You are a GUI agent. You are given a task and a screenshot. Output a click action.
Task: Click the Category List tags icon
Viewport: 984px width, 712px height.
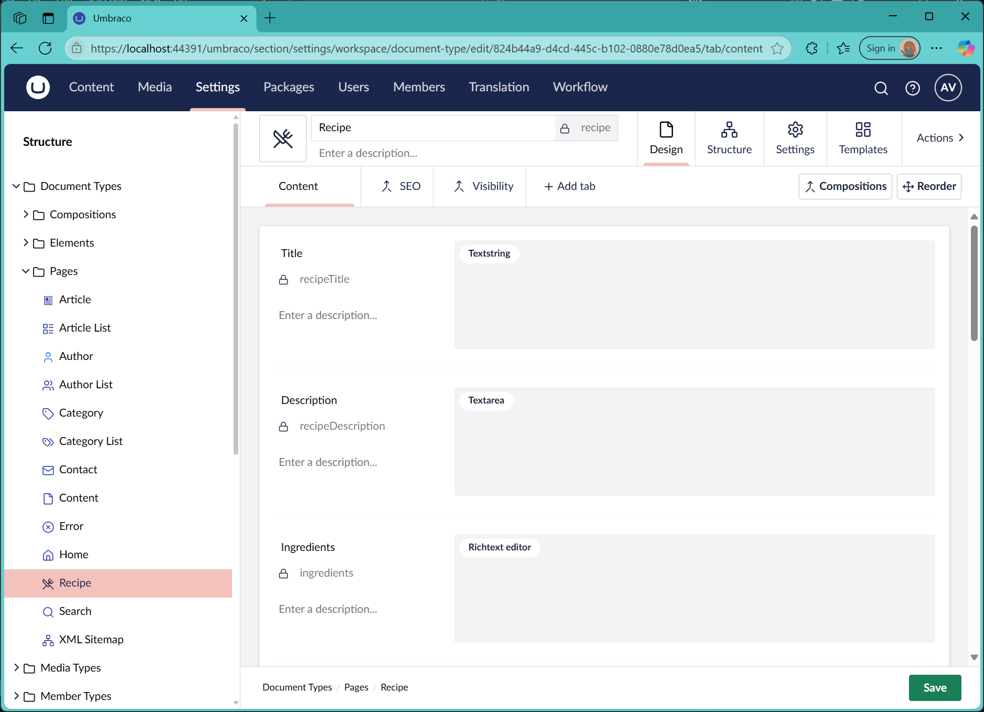click(x=48, y=442)
